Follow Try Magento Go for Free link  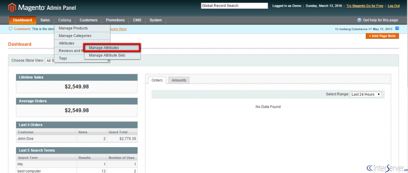365,6
